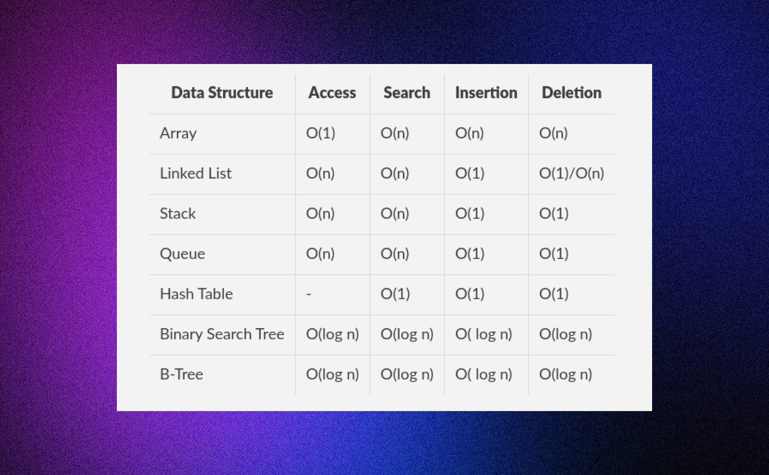
Task: Click the Queue search O(n) cell
Action: [x=395, y=254]
